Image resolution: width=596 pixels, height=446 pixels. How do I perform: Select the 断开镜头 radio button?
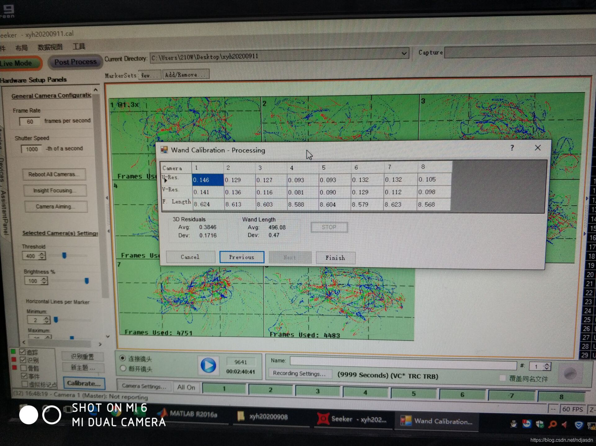coord(123,368)
